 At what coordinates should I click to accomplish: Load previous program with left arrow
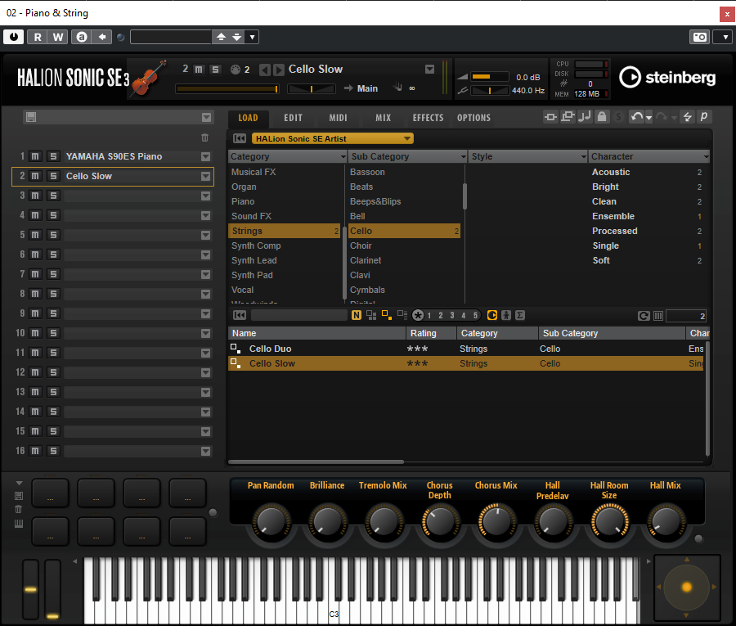coord(265,70)
